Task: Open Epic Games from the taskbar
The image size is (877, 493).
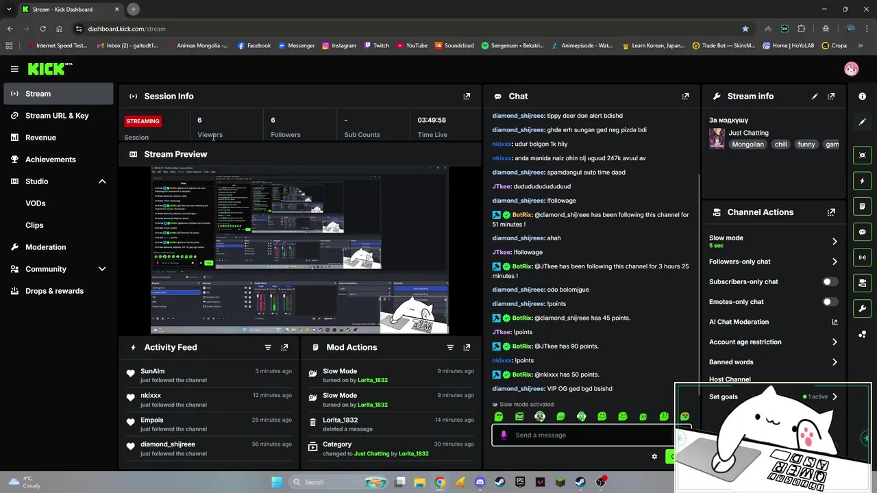Action: click(520, 482)
